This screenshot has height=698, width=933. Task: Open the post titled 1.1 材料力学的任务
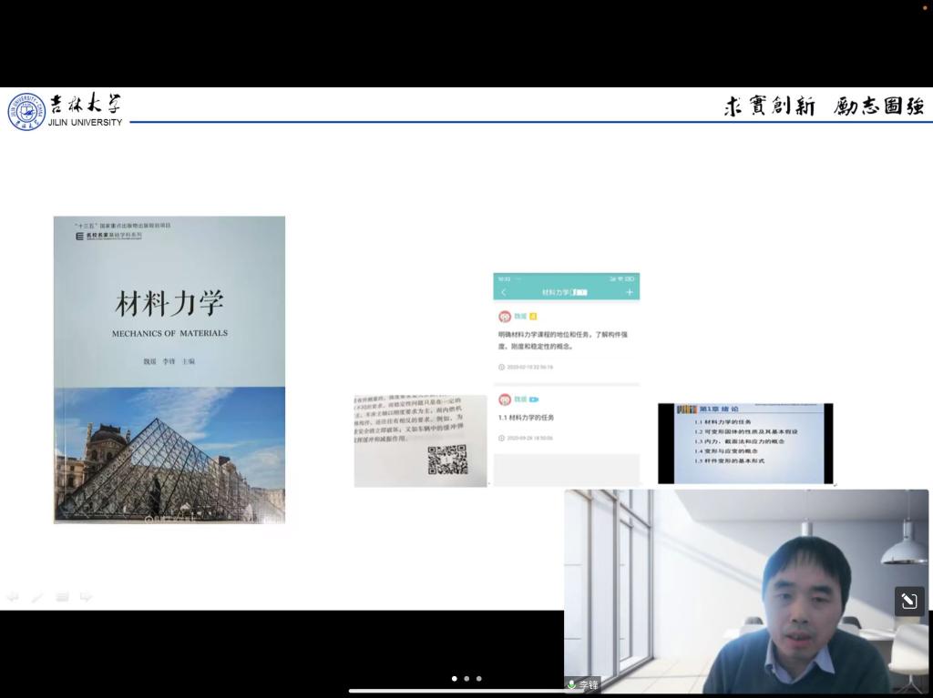[527, 418]
